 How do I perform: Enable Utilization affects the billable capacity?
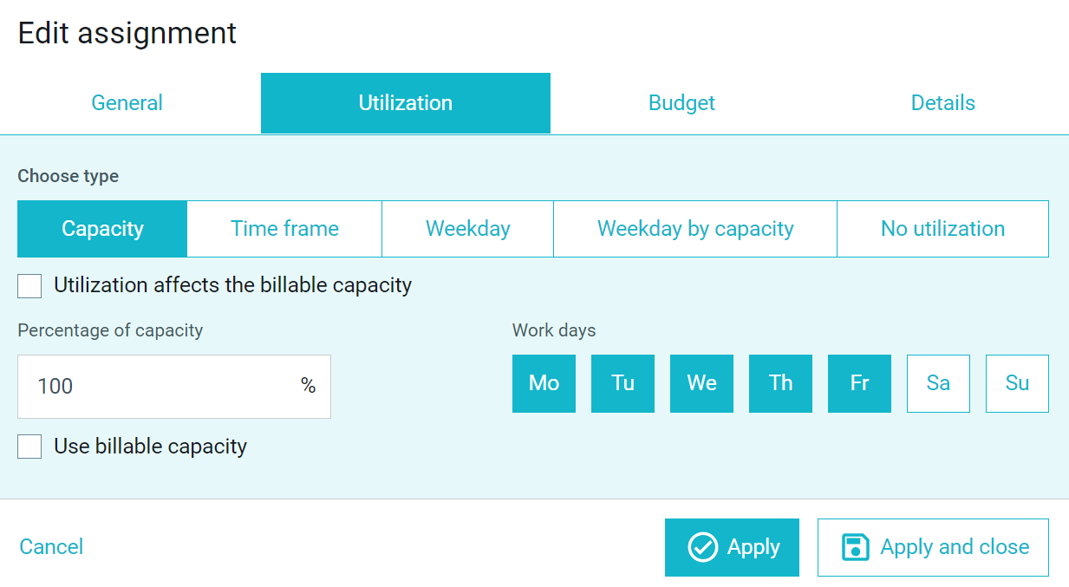29,285
